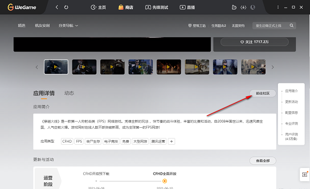Open the 无畏契约 link
310x189 pixels.
tap(238, 26)
